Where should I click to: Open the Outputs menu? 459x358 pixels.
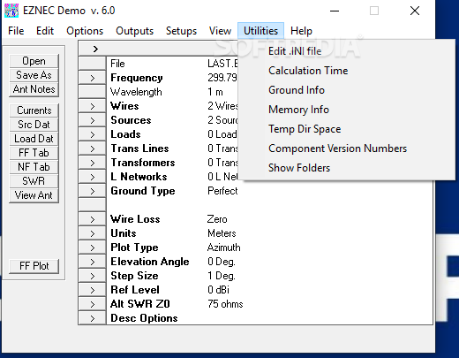pos(134,31)
